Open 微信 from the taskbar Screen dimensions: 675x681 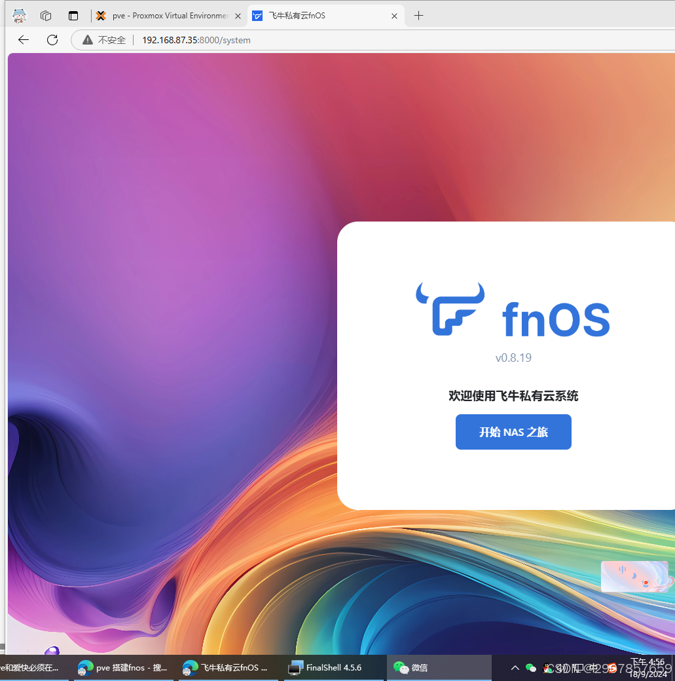pyautogui.click(x=438, y=667)
